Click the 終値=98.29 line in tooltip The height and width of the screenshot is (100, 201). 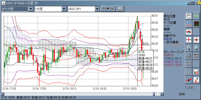tap(145, 68)
